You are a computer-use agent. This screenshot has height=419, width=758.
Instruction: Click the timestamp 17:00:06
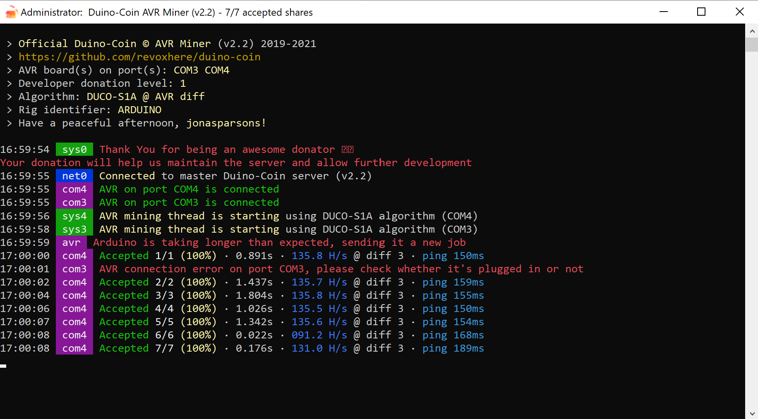[x=25, y=309]
